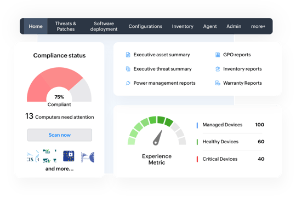The image size is (296, 198).
Task: Click the GDPR EU lock logo
Action: (x=69, y=156)
